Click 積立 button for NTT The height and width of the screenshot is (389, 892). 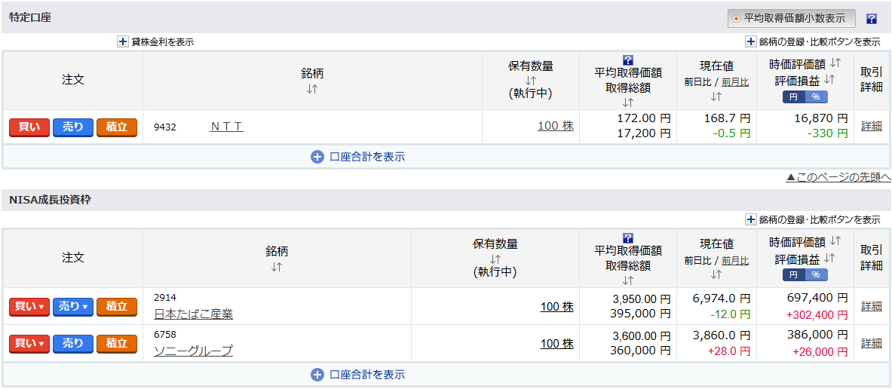(117, 127)
